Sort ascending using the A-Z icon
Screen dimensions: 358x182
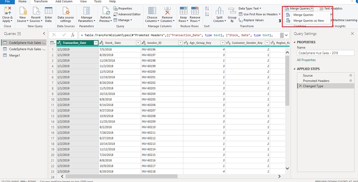pos(207,8)
